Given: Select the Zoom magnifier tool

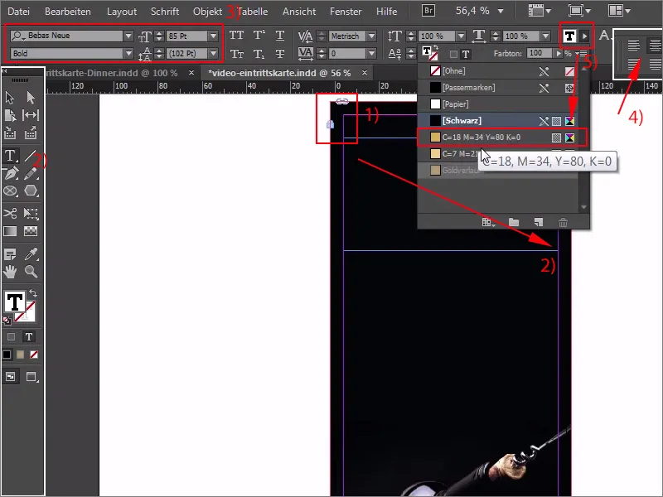Looking at the screenshot, I should [31, 272].
